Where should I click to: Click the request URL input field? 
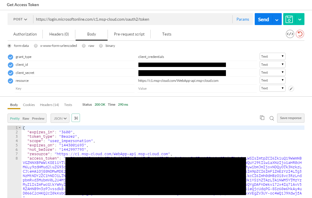[133, 19]
